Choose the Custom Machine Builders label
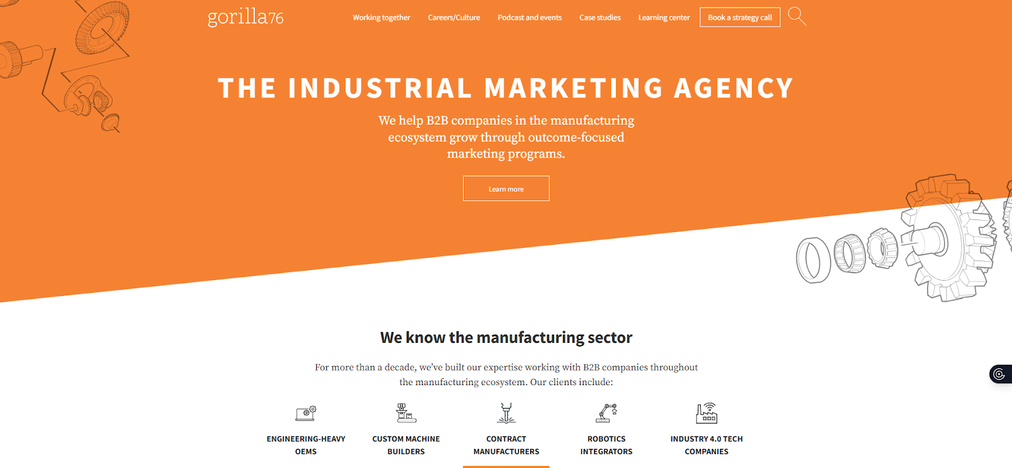 tap(406, 445)
